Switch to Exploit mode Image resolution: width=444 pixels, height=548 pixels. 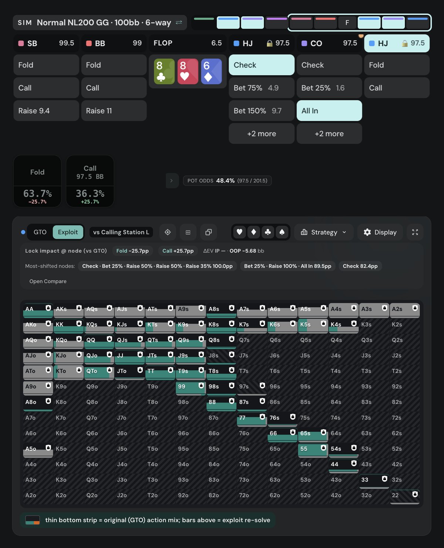[68, 232]
